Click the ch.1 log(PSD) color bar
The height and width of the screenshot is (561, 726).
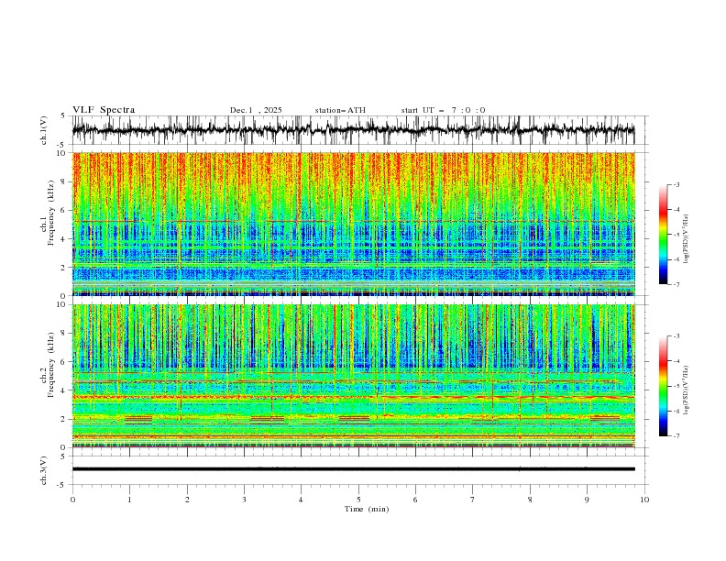tap(663, 235)
